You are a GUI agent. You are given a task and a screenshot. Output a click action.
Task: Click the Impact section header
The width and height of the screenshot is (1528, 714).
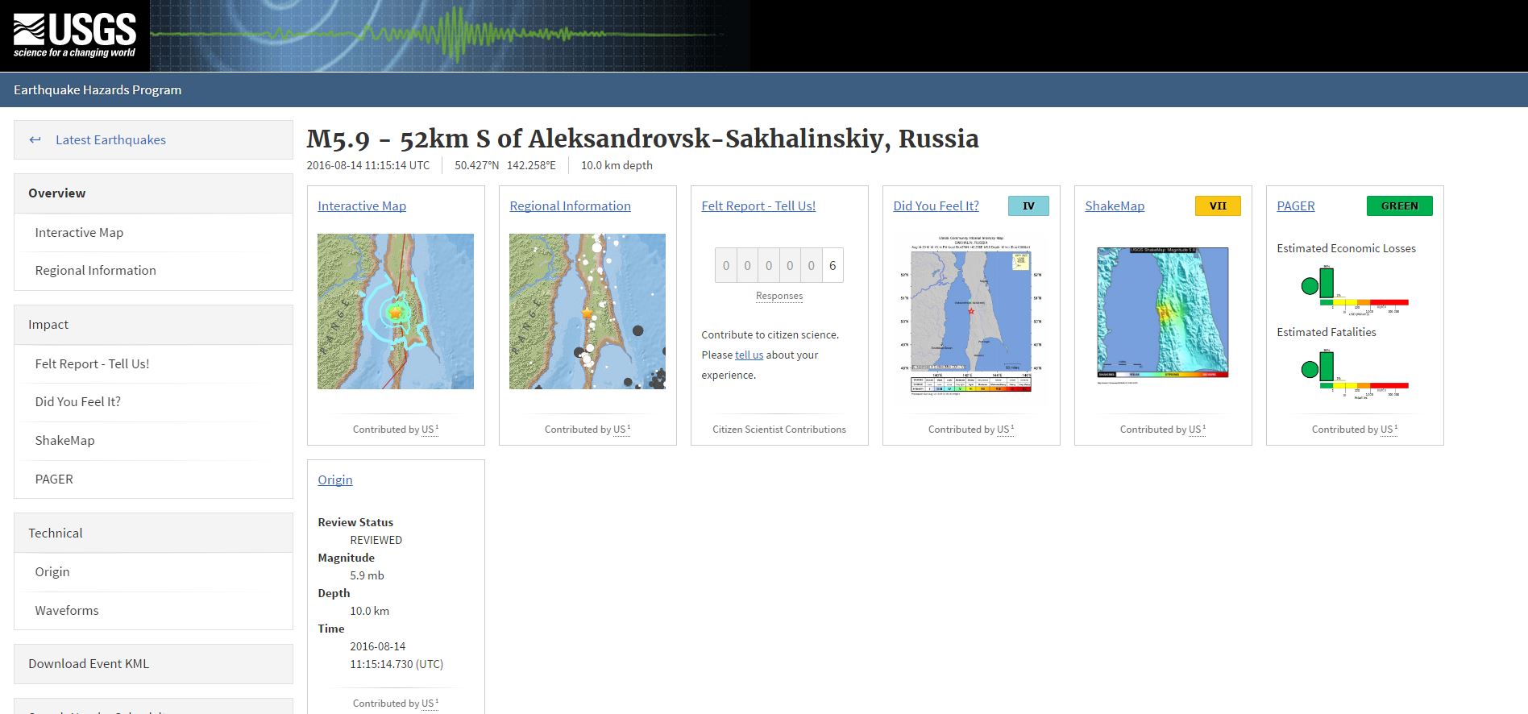pos(48,325)
